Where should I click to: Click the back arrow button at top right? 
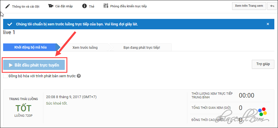[272, 6]
